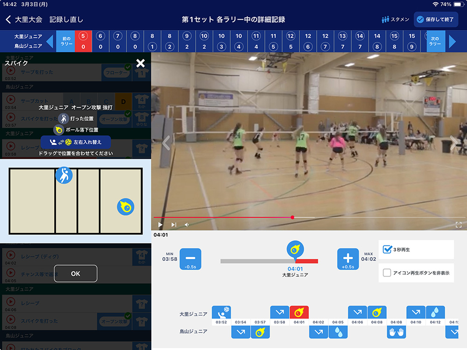
Task: Enable アイコン再生ボタンを非表示 checkbox
Action: click(387, 273)
